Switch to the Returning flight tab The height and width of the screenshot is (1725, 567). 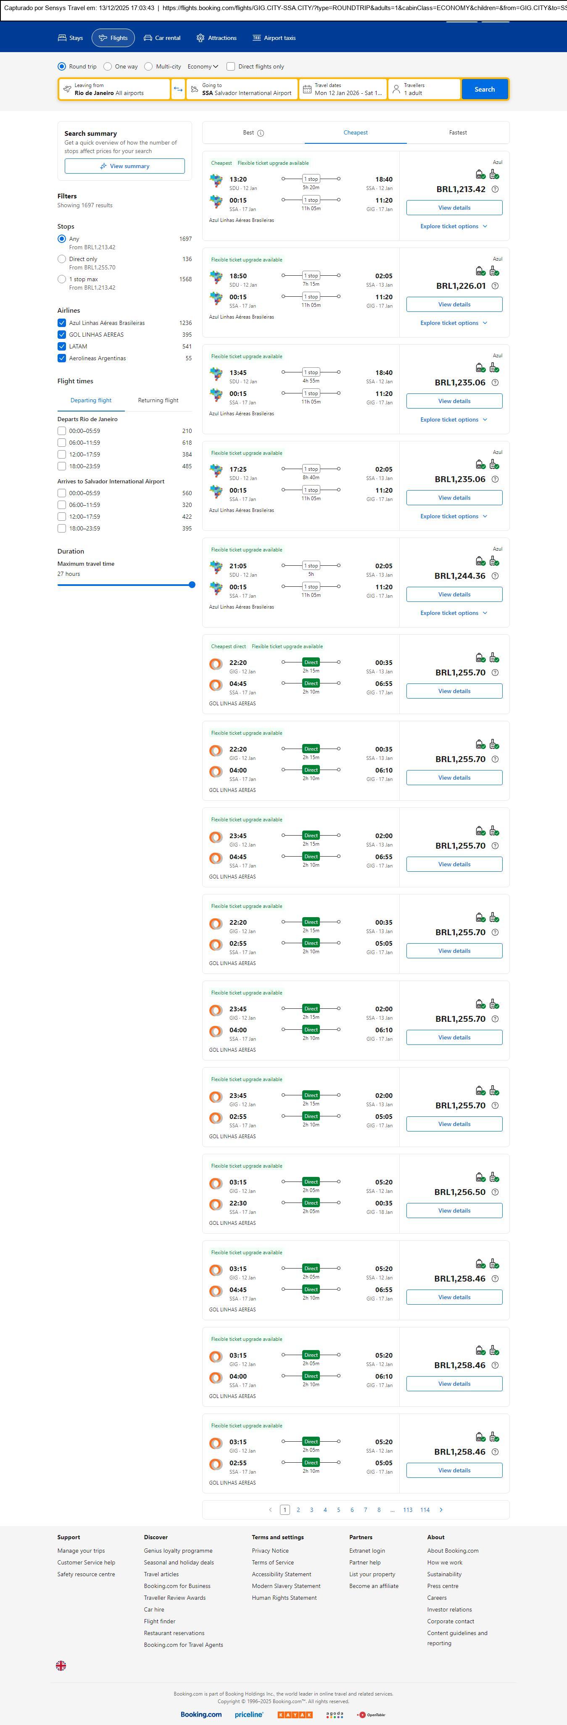[158, 401]
